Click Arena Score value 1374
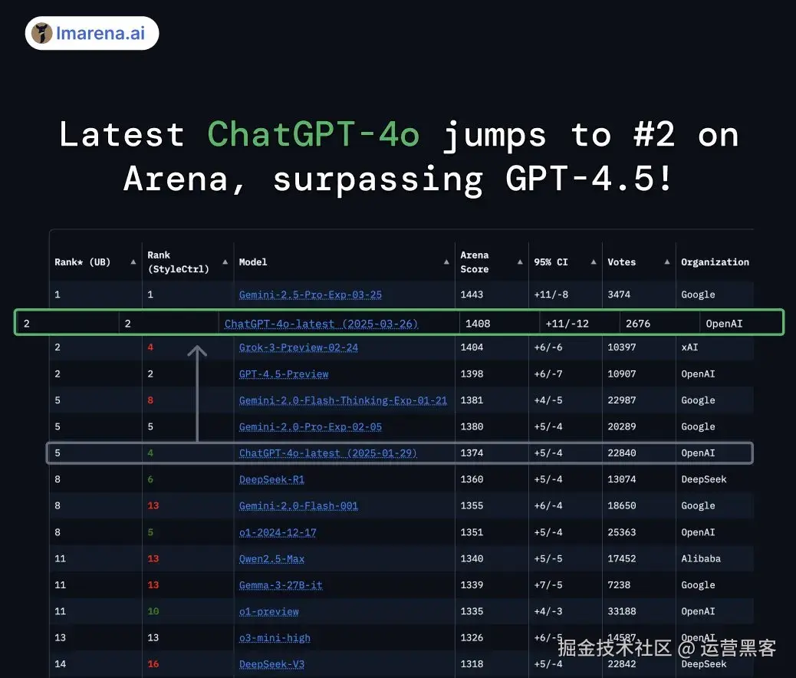The height and width of the screenshot is (678, 796). coord(472,453)
